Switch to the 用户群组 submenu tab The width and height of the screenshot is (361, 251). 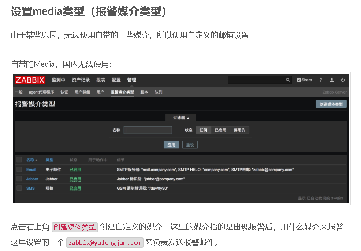pos(82,92)
